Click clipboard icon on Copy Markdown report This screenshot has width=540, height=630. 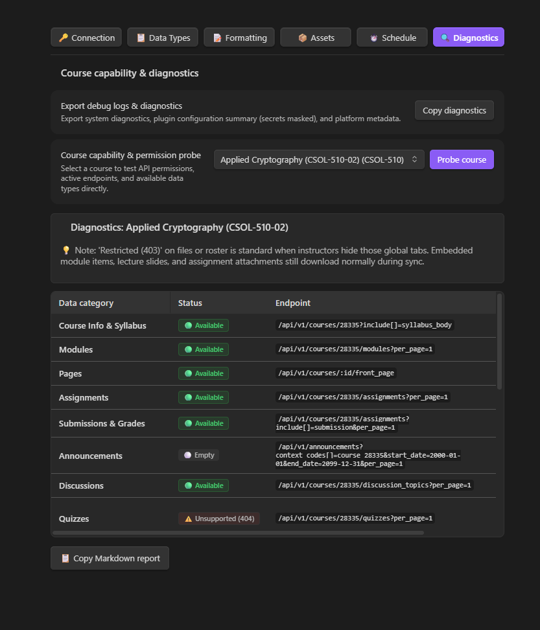point(65,558)
